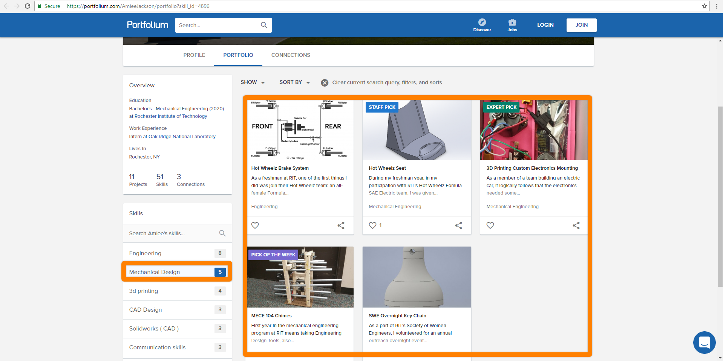Share the Hot Wheelz Brake System project
Image resolution: width=723 pixels, height=361 pixels.
341,225
